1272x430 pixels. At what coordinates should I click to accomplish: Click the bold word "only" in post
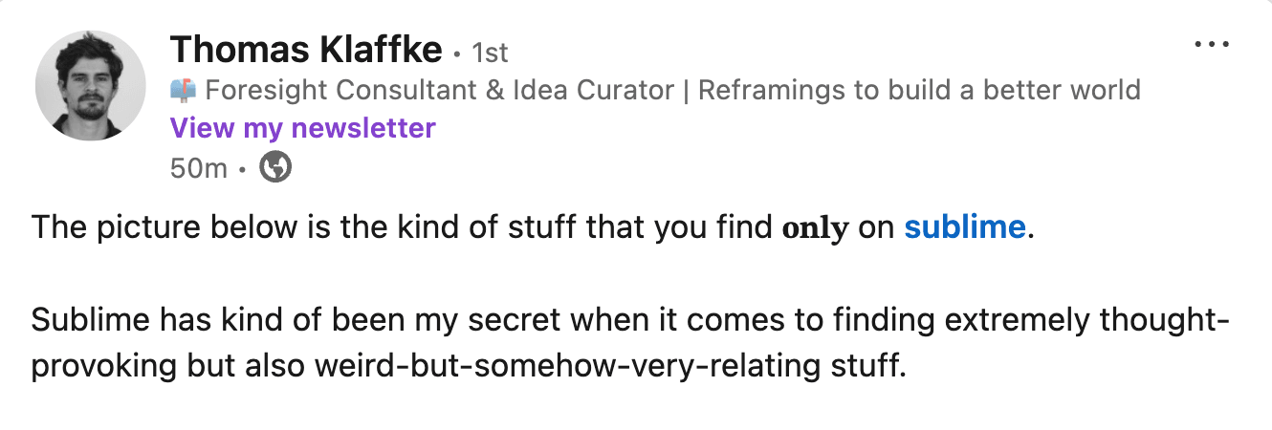815,228
